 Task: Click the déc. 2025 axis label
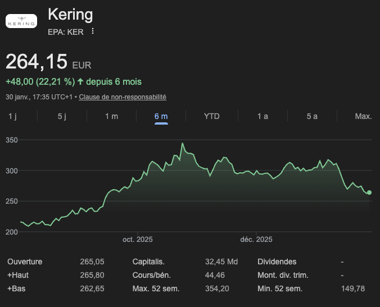[256, 240]
